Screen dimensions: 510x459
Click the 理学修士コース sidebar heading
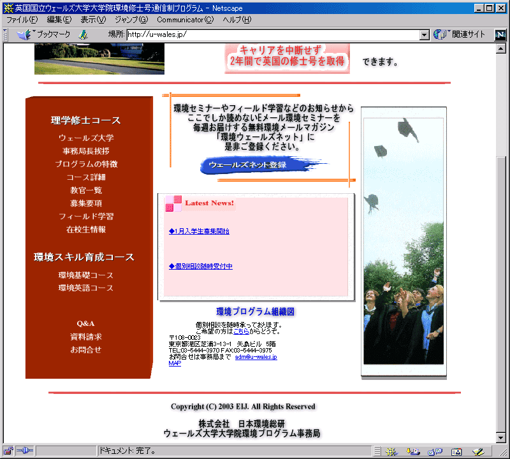pos(86,120)
